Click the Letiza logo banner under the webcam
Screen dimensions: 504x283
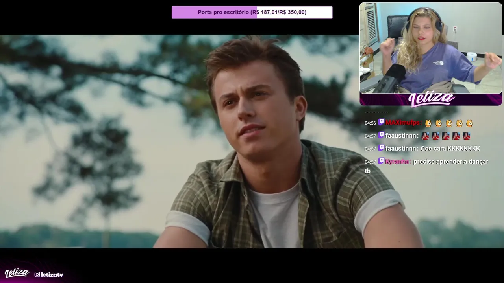click(431, 99)
